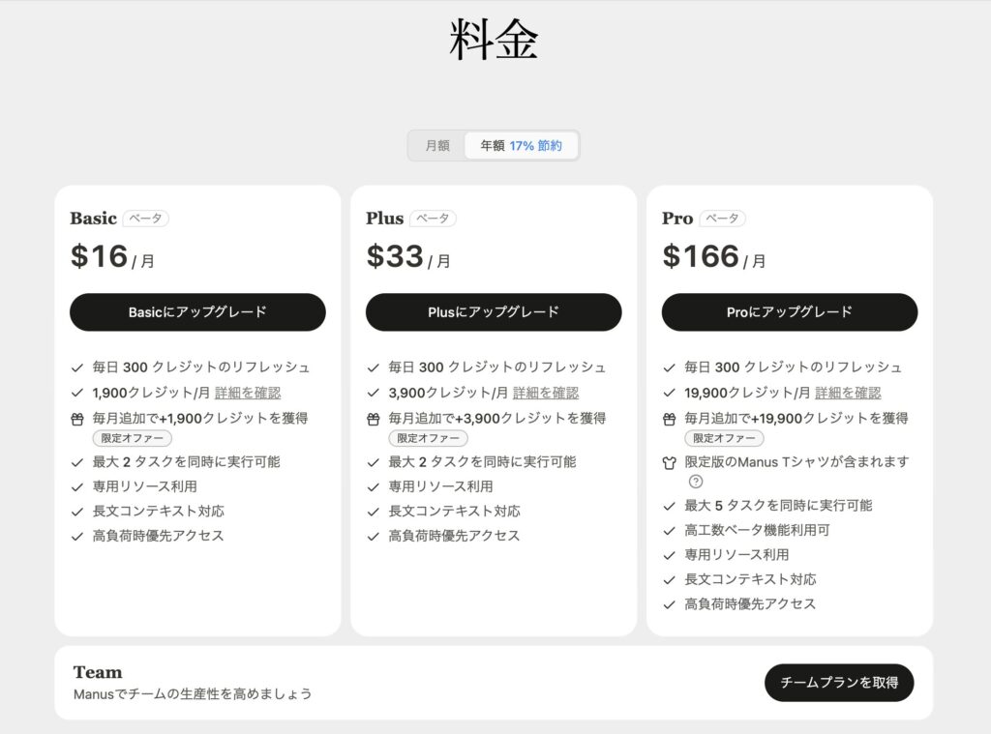Click checkmark beside 高工数ベータ機能利用可

pyautogui.click(x=670, y=531)
